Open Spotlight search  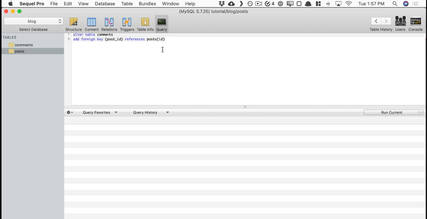coord(395,4)
